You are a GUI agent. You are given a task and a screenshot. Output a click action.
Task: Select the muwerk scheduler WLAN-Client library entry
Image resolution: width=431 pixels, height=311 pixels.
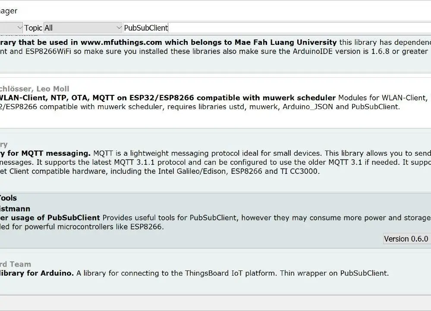point(216,103)
